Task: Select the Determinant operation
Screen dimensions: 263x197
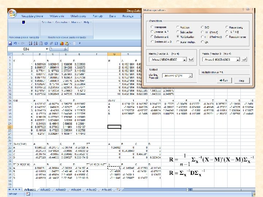Action: pos(160,37)
